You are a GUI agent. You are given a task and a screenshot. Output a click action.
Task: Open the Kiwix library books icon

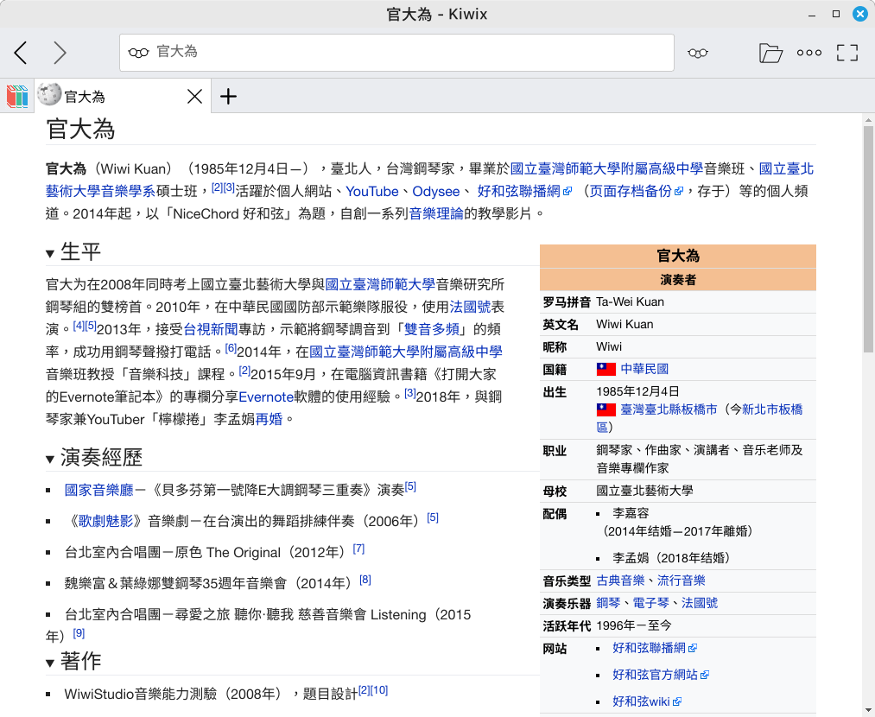[x=17, y=96]
